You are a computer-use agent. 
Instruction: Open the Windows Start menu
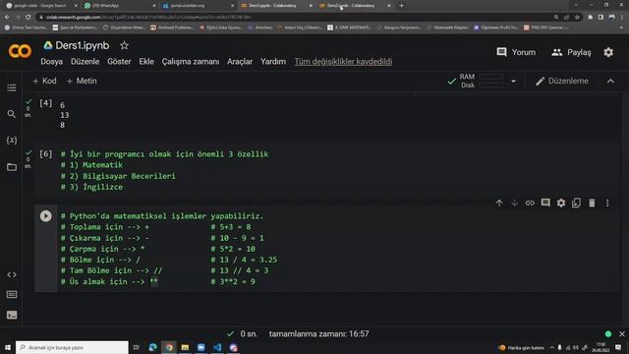tap(8, 347)
